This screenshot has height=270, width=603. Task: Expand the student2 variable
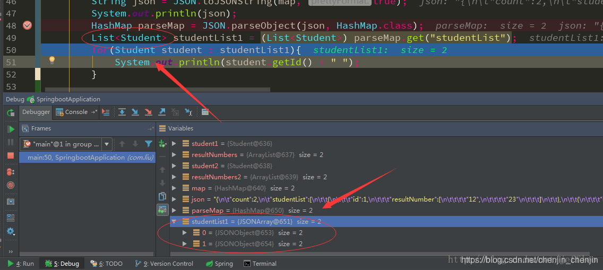174,166
